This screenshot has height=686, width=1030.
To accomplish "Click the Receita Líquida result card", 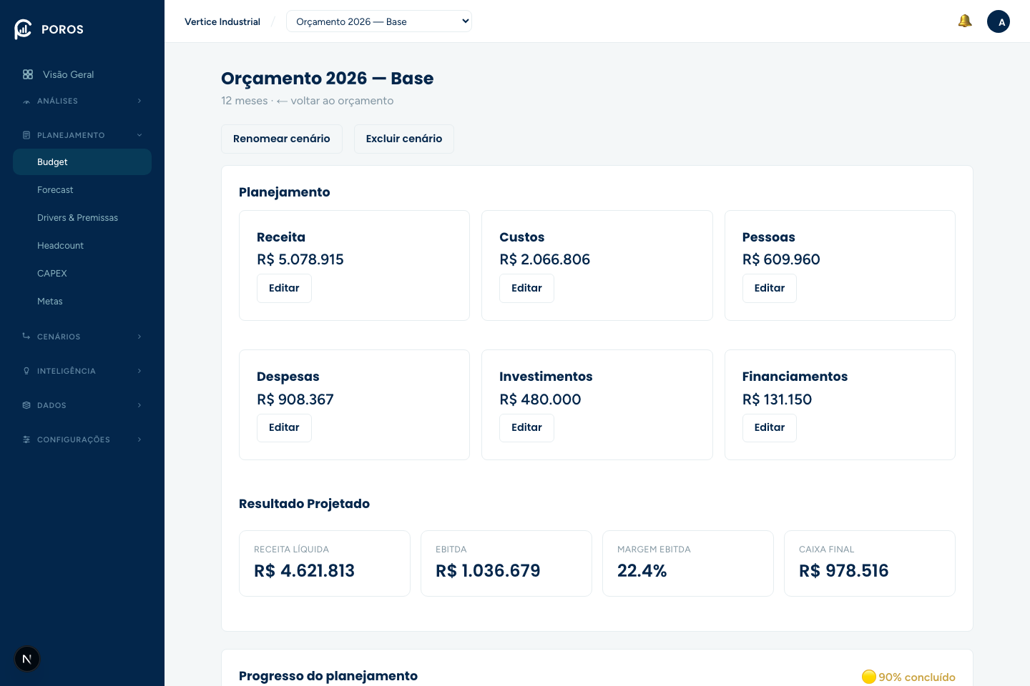I will (x=325, y=563).
